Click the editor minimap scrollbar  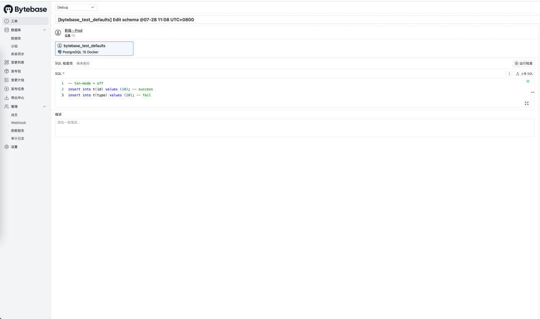click(x=532, y=92)
